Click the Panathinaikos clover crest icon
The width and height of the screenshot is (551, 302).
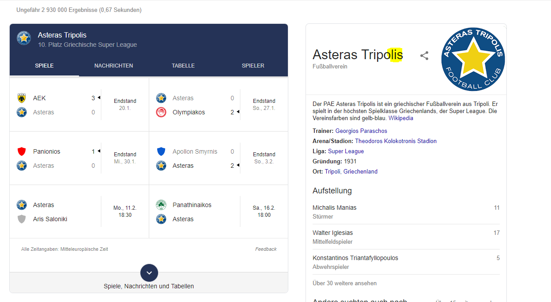coord(161,205)
